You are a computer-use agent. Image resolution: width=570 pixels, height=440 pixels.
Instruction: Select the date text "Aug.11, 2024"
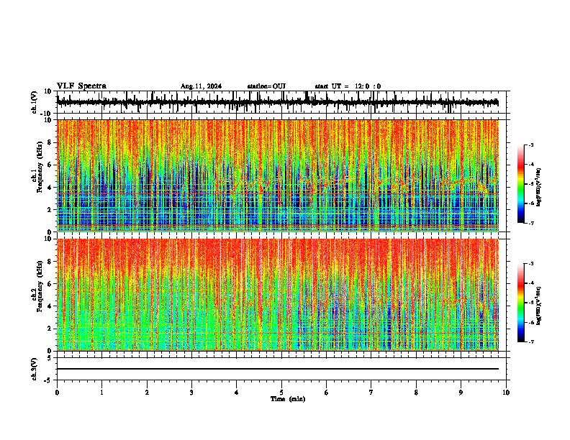pos(201,86)
